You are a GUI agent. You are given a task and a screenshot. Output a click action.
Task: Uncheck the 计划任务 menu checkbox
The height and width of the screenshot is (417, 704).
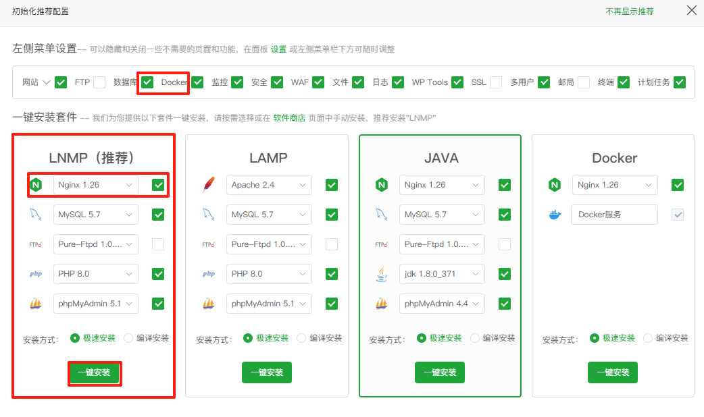pyautogui.click(x=680, y=82)
